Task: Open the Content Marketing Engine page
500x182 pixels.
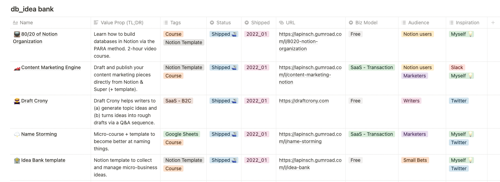Action: (x=51, y=68)
